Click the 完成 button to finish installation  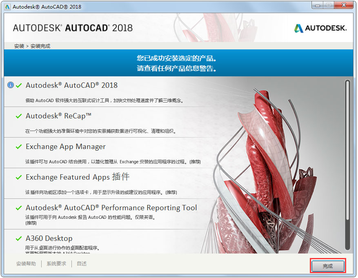327,265
